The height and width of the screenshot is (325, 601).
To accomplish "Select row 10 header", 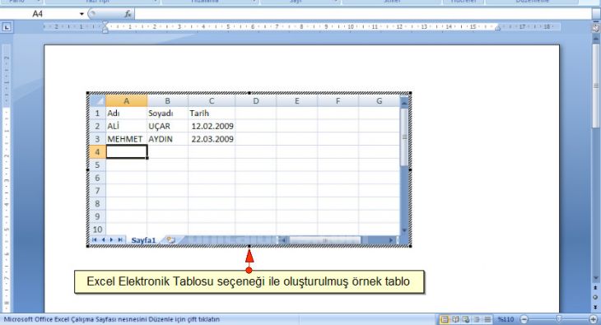I will point(97,230).
